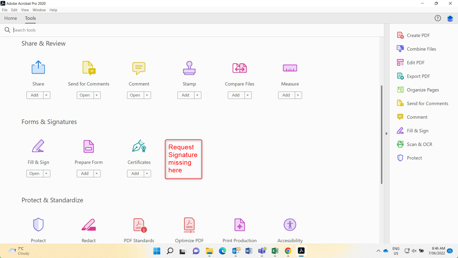The height and width of the screenshot is (258, 458).
Task: Click Open button under Comment
Action: [x=135, y=95]
